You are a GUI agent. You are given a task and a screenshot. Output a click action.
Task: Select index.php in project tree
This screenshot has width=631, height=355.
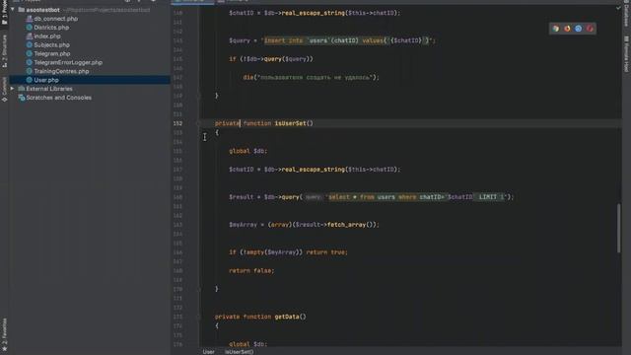46,36
